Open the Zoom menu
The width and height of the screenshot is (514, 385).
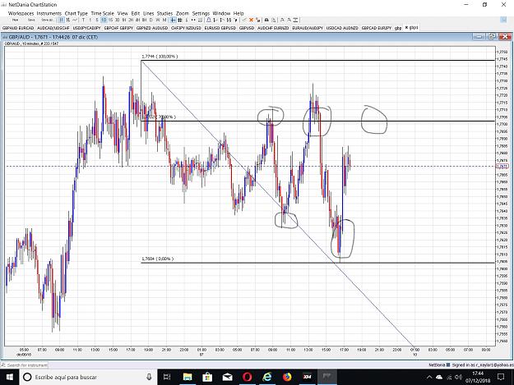click(x=183, y=13)
